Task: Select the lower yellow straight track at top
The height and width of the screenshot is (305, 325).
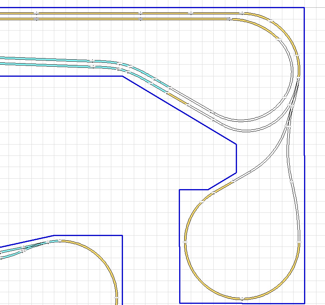Action: coord(89,19)
